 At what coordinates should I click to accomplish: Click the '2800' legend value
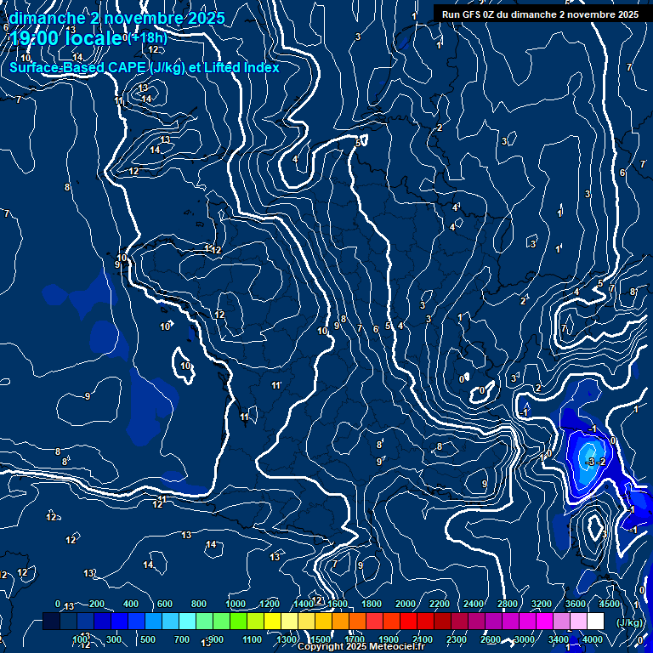tap(508, 604)
